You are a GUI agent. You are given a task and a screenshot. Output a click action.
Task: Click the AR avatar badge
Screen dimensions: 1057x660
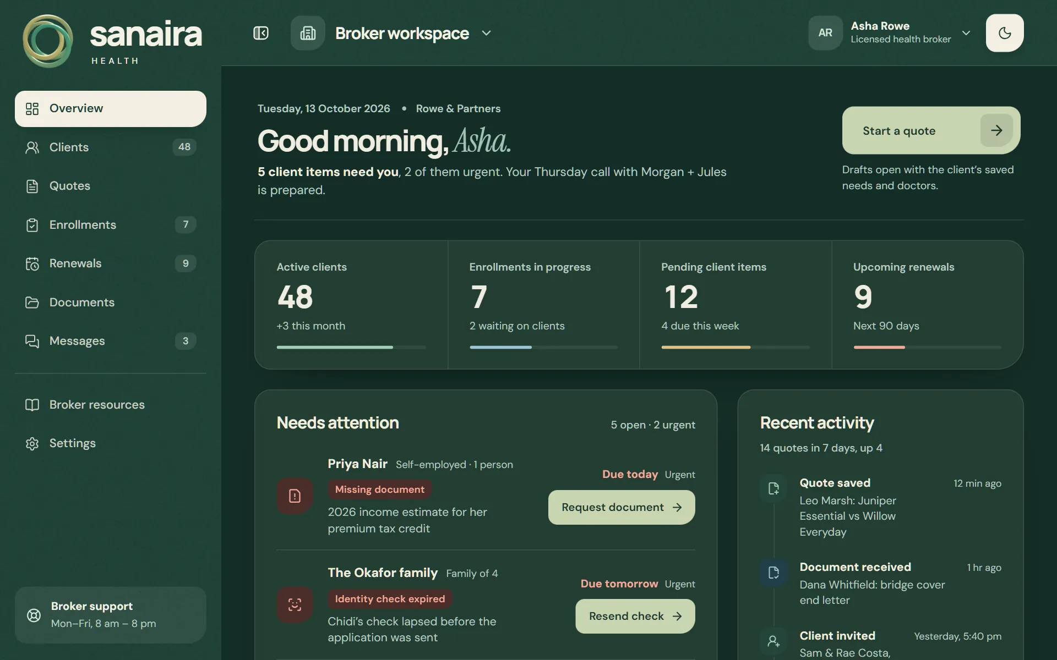[x=825, y=33]
